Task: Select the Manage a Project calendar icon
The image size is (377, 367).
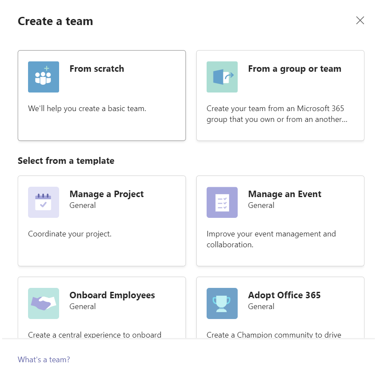Action: pos(43,202)
